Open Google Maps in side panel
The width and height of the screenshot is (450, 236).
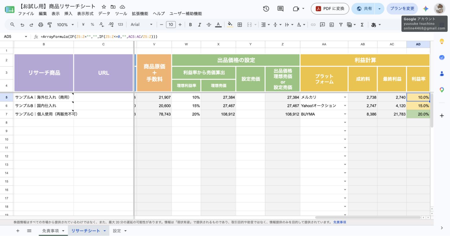[x=442, y=90]
